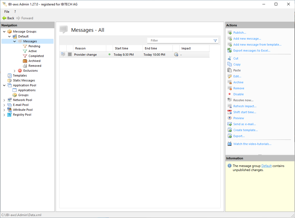Click the Back navigation button
This screenshot has width=295, height=218.
tap(8, 18)
